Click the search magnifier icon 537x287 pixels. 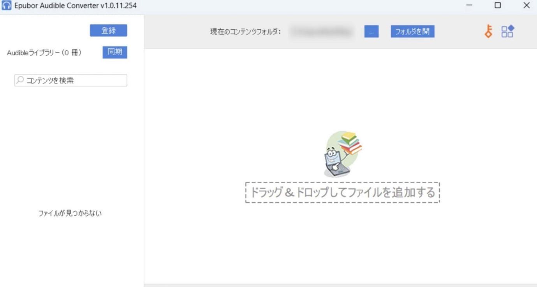click(20, 80)
